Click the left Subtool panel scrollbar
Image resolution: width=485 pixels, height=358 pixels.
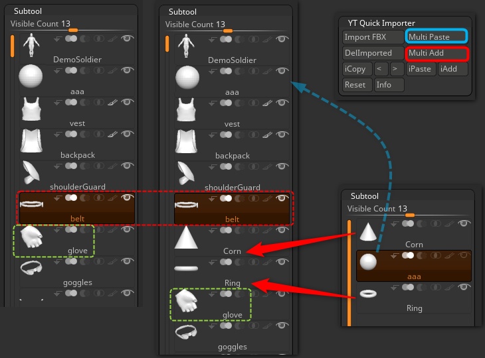pos(13,46)
